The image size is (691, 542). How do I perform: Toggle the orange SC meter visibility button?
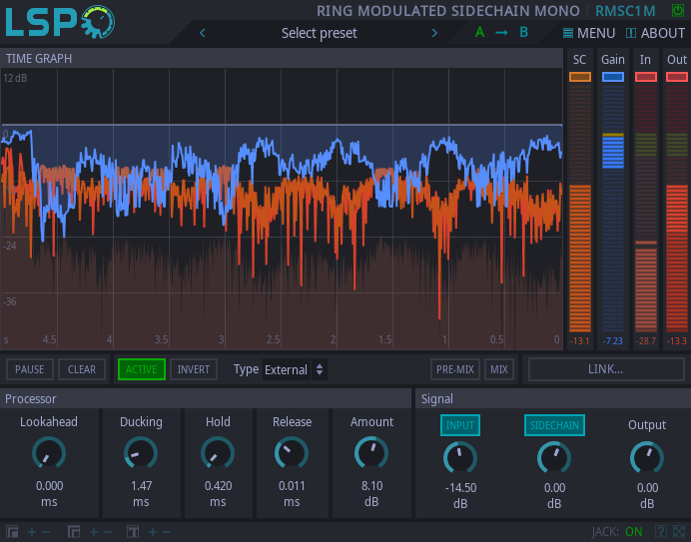(579, 77)
